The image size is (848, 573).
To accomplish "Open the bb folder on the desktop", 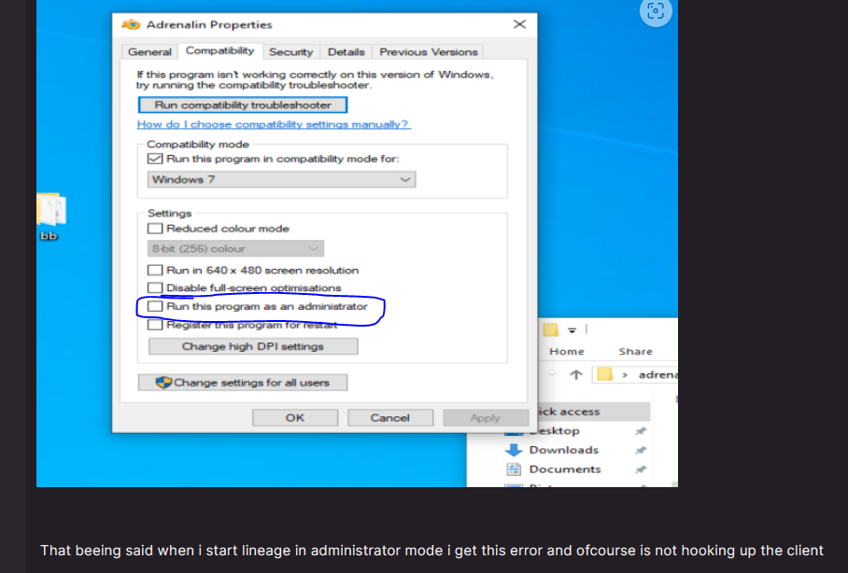I will point(49,217).
